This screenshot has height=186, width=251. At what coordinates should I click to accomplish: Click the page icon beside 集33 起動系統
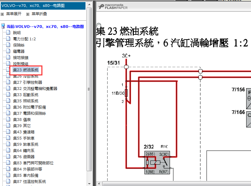tap(8, 94)
